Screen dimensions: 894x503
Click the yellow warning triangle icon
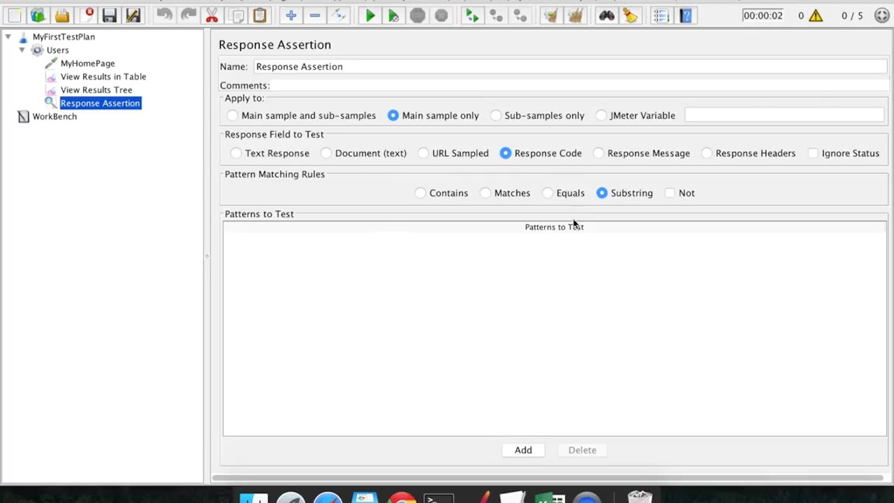(815, 15)
